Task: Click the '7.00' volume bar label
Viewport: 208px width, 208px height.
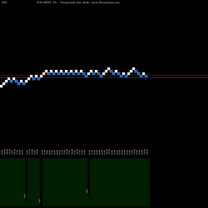Action: coord(40,201)
